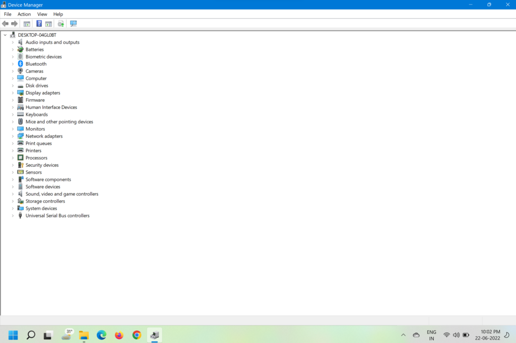This screenshot has height=343, width=516.
Task: Select the Storage controllers label
Action: click(x=45, y=201)
